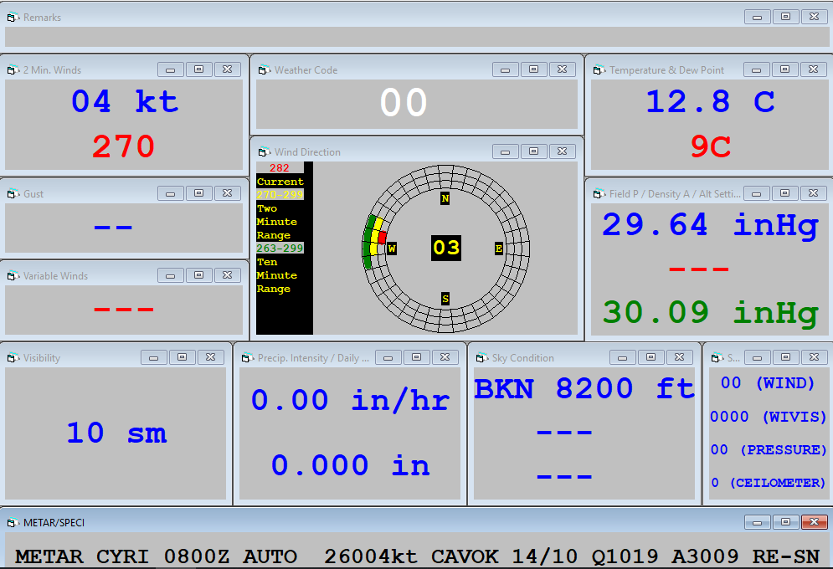This screenshot has width=833, height=569.
Task: Click CAVOK in the METAR line
Action: pos(465,556)
